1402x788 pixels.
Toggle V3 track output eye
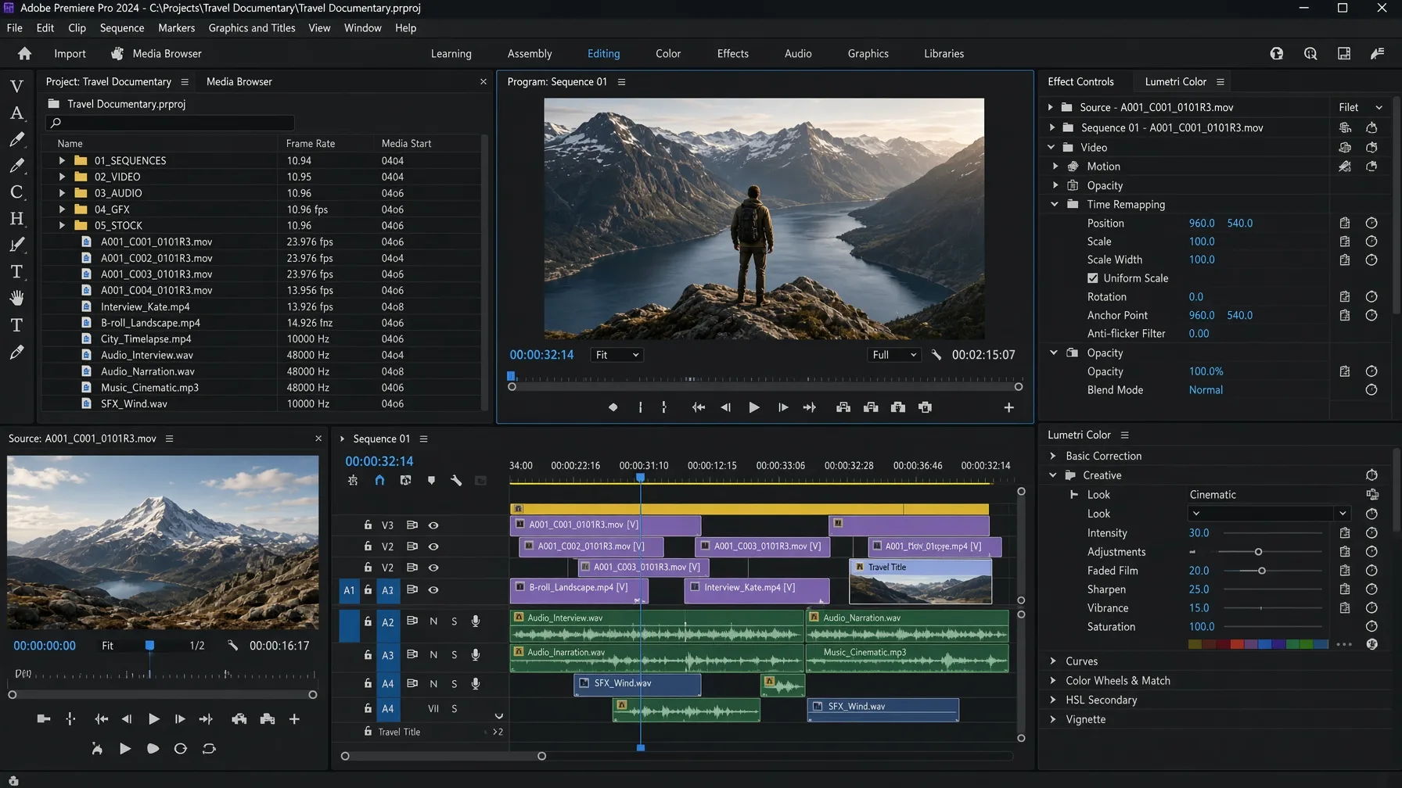tap(433, 525)
